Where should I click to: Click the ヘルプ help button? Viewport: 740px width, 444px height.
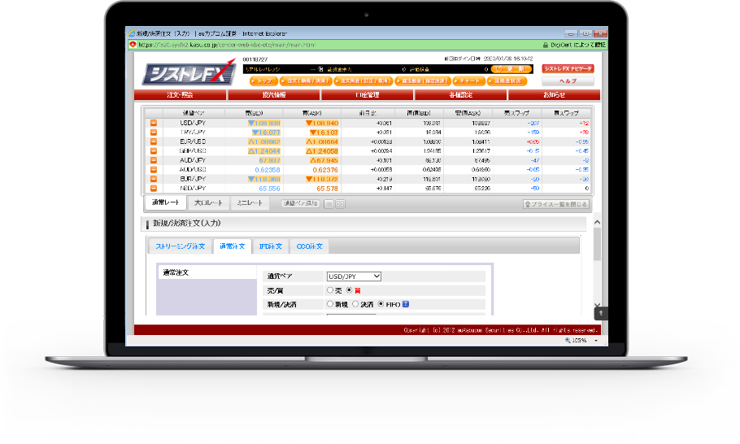click(x=568, y=81)
